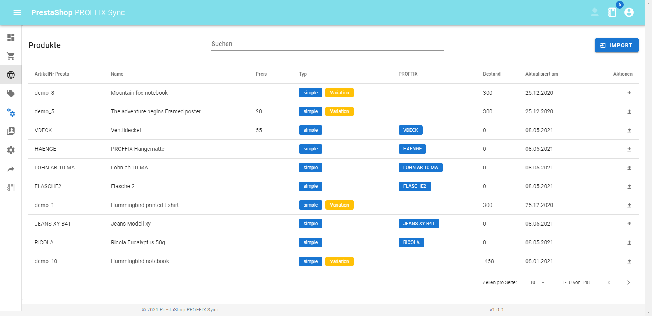Open the settings gear in sidebar
The height and width of the screenshot is (316, 652).
click(x=11, y=150)
